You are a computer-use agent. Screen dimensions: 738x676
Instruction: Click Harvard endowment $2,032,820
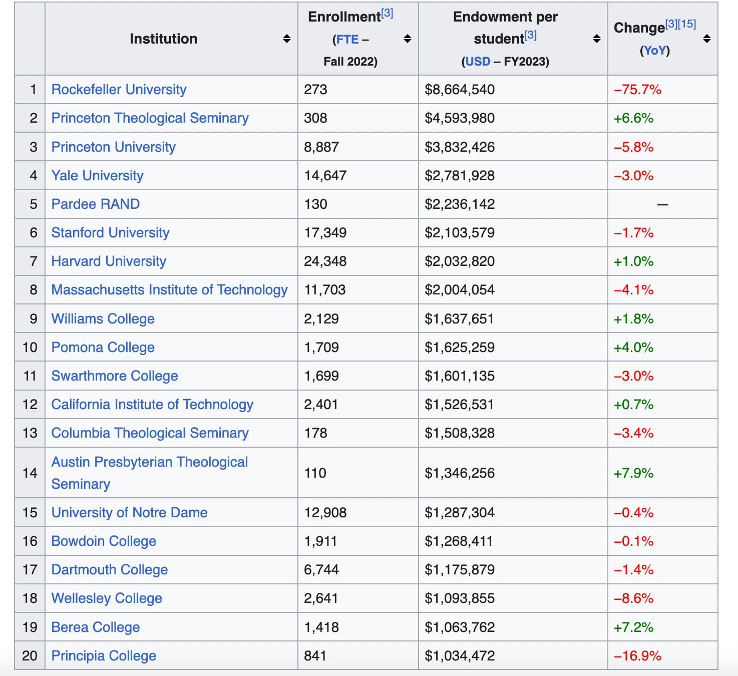point(460,261)
